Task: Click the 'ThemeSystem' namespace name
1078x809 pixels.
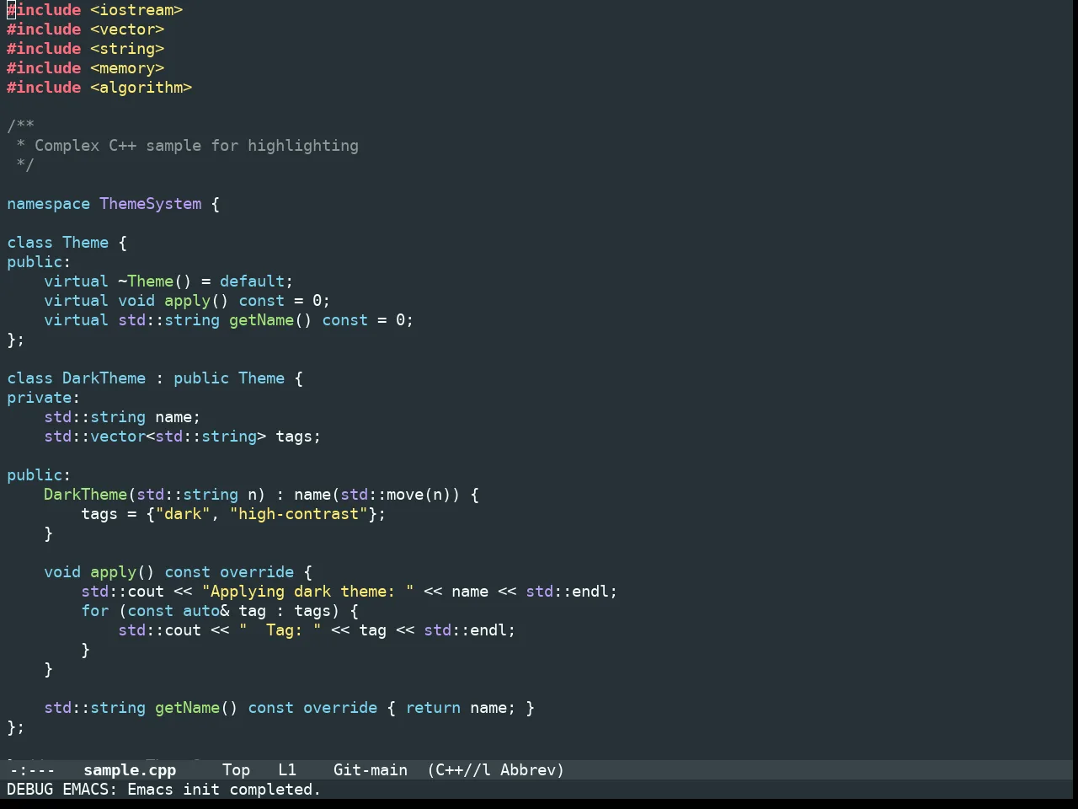Action: coord(151,204)
